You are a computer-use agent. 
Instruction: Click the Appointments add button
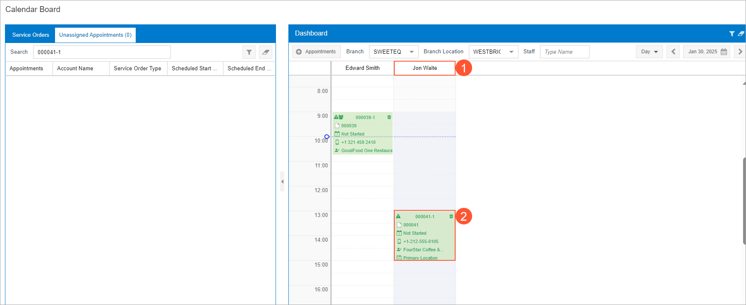tap(317, 52)
